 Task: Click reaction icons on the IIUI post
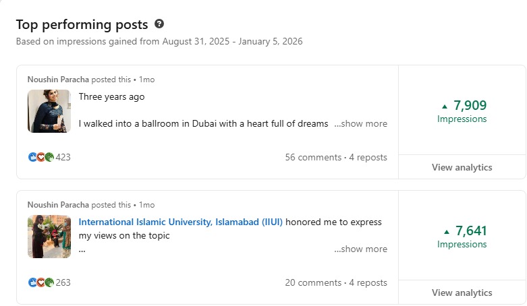click(x=40, y=282)
